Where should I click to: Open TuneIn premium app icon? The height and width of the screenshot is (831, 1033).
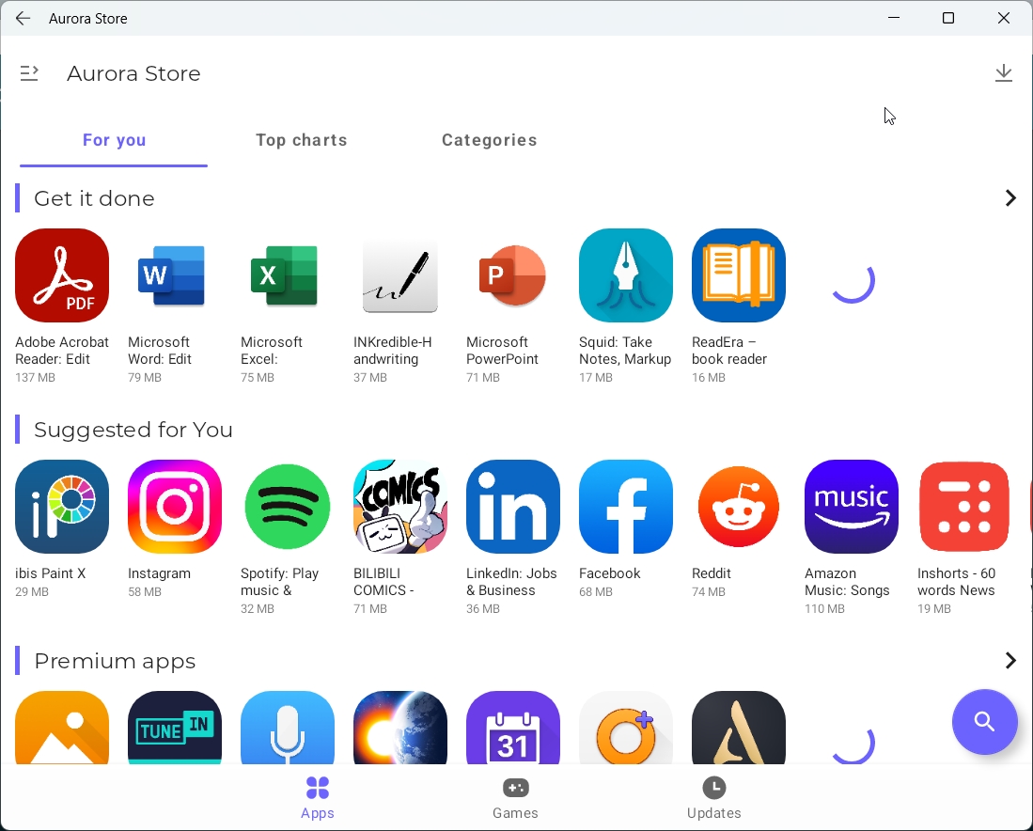point(175,728)
